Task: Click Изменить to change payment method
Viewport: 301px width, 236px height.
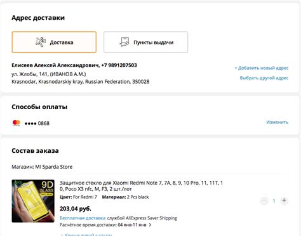Action: (278, 122)
